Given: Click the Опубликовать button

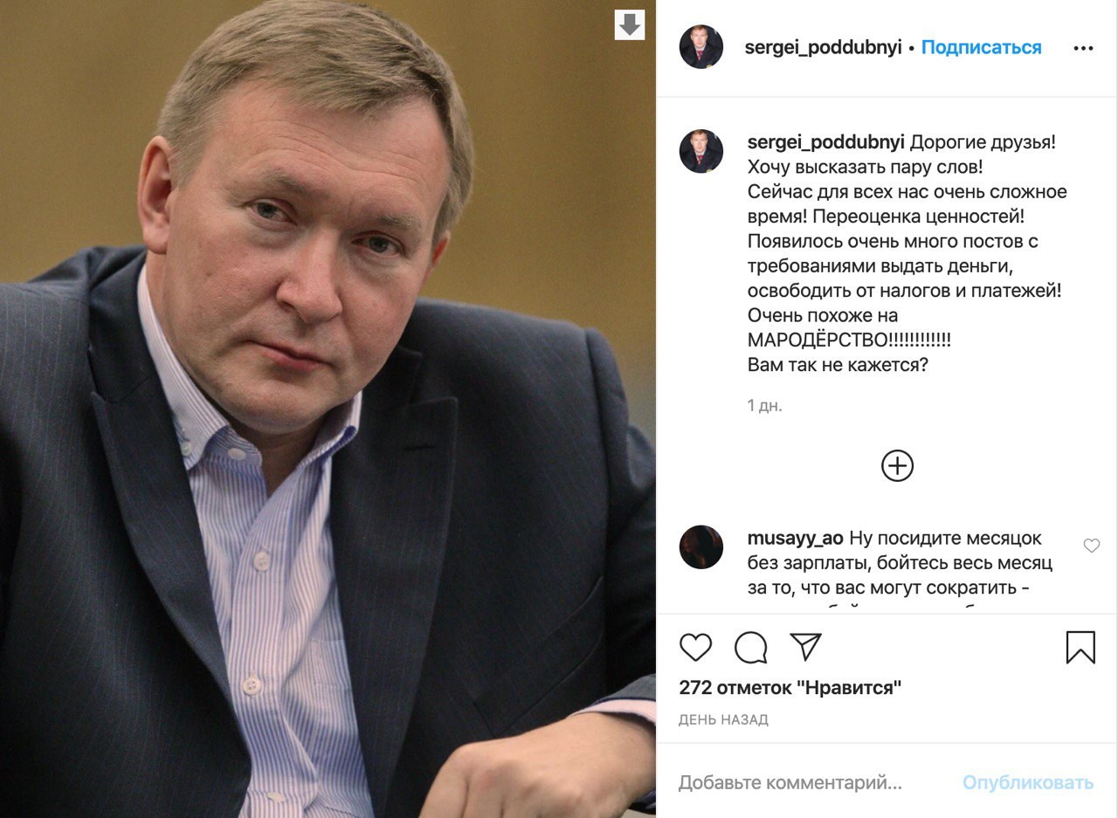Looking at the screenshot, I should [x=1028, y=783].
